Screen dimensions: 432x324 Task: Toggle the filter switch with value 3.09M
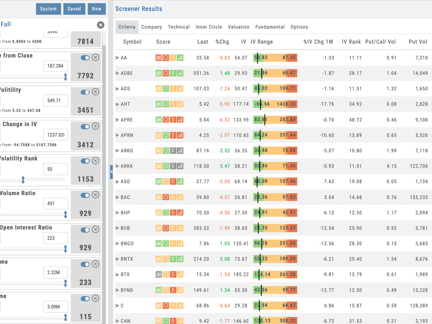point(85,299)
